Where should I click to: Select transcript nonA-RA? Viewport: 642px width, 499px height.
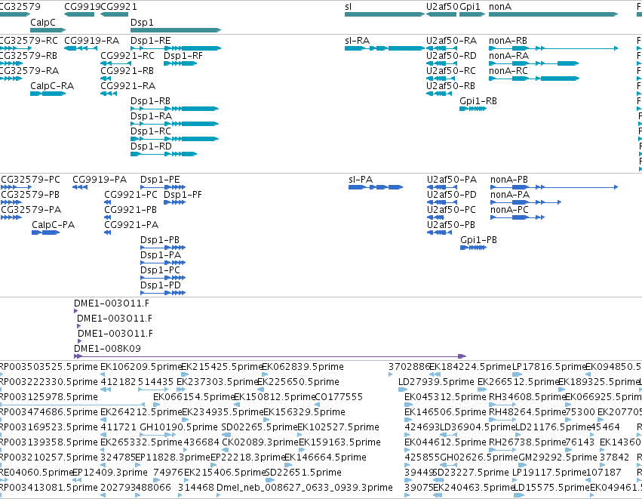(533, 63)
